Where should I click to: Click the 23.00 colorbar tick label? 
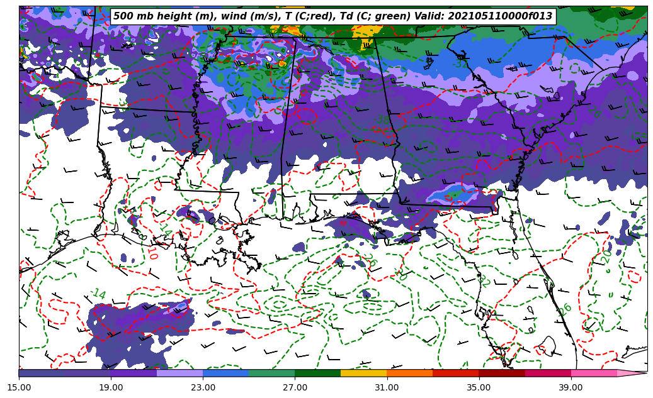click(203, 387)
